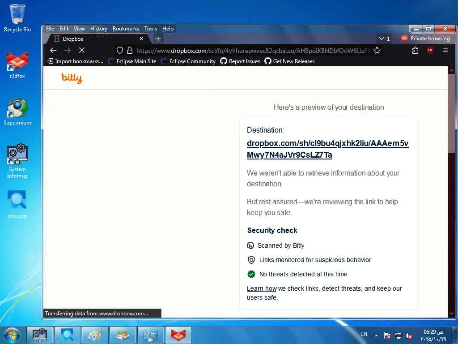Open Paint from the taskbar

[95, 335]
